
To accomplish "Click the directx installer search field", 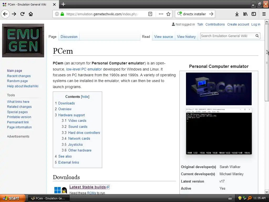I will coord(194,14).
